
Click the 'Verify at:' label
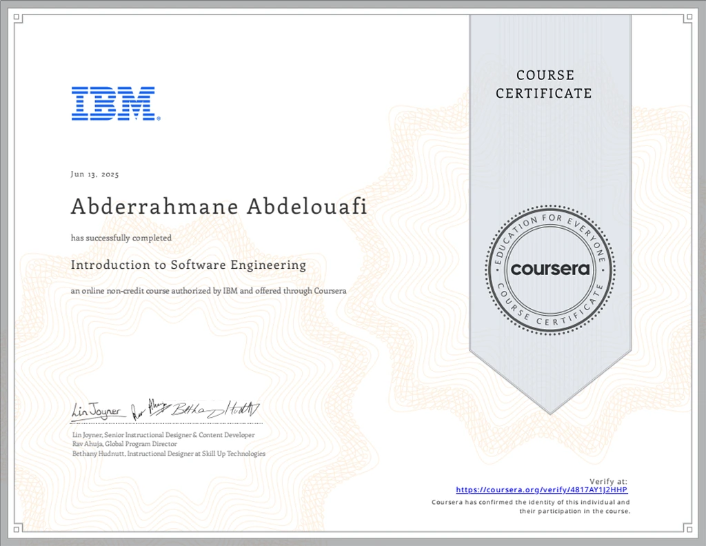click(608, 481)
